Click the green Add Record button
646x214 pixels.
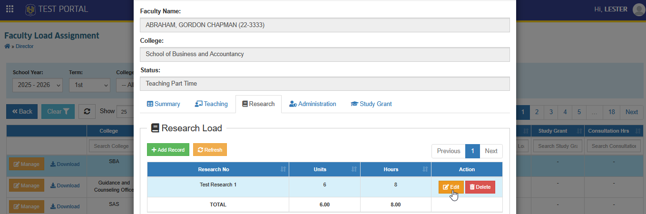168,150
